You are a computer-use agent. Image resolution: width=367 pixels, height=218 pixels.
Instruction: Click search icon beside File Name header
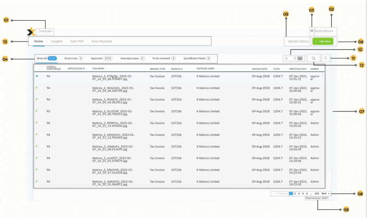(x=106, y=68)
